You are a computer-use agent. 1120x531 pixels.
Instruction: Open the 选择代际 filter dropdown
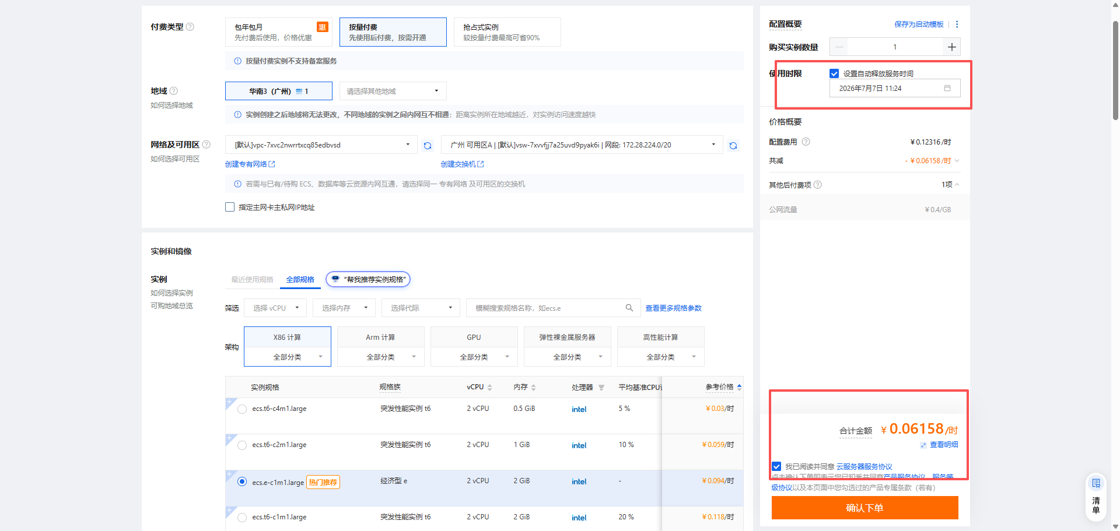point(421,308)
